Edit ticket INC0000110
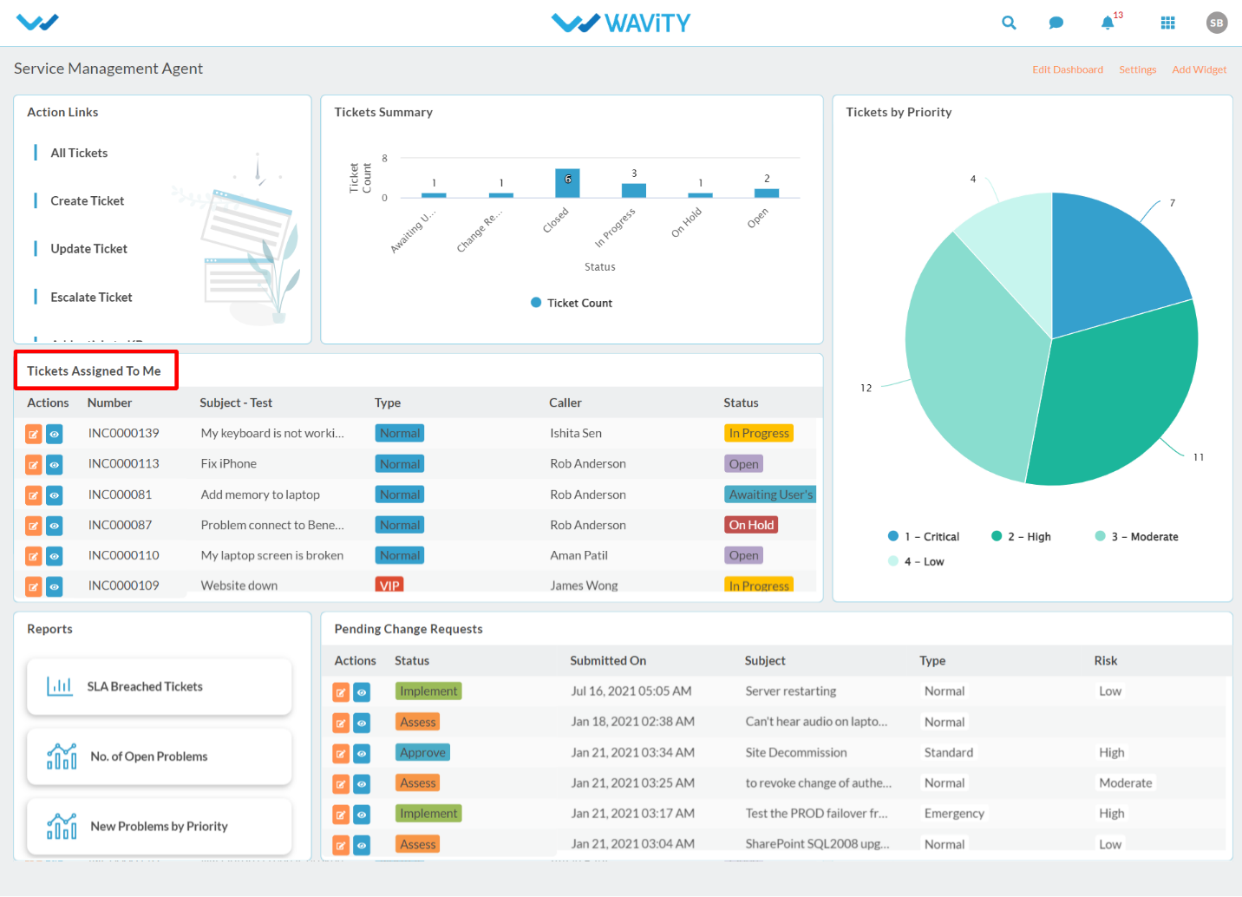Image resolution: width=1242 pixels, height=897 pixels. coord(33,556)
